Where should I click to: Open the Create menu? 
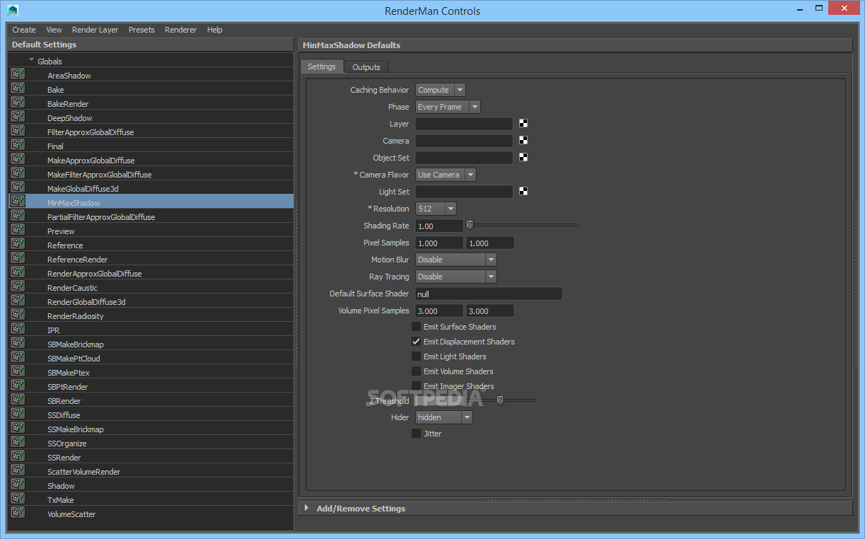pyautogui.click(x=24, y=30)
